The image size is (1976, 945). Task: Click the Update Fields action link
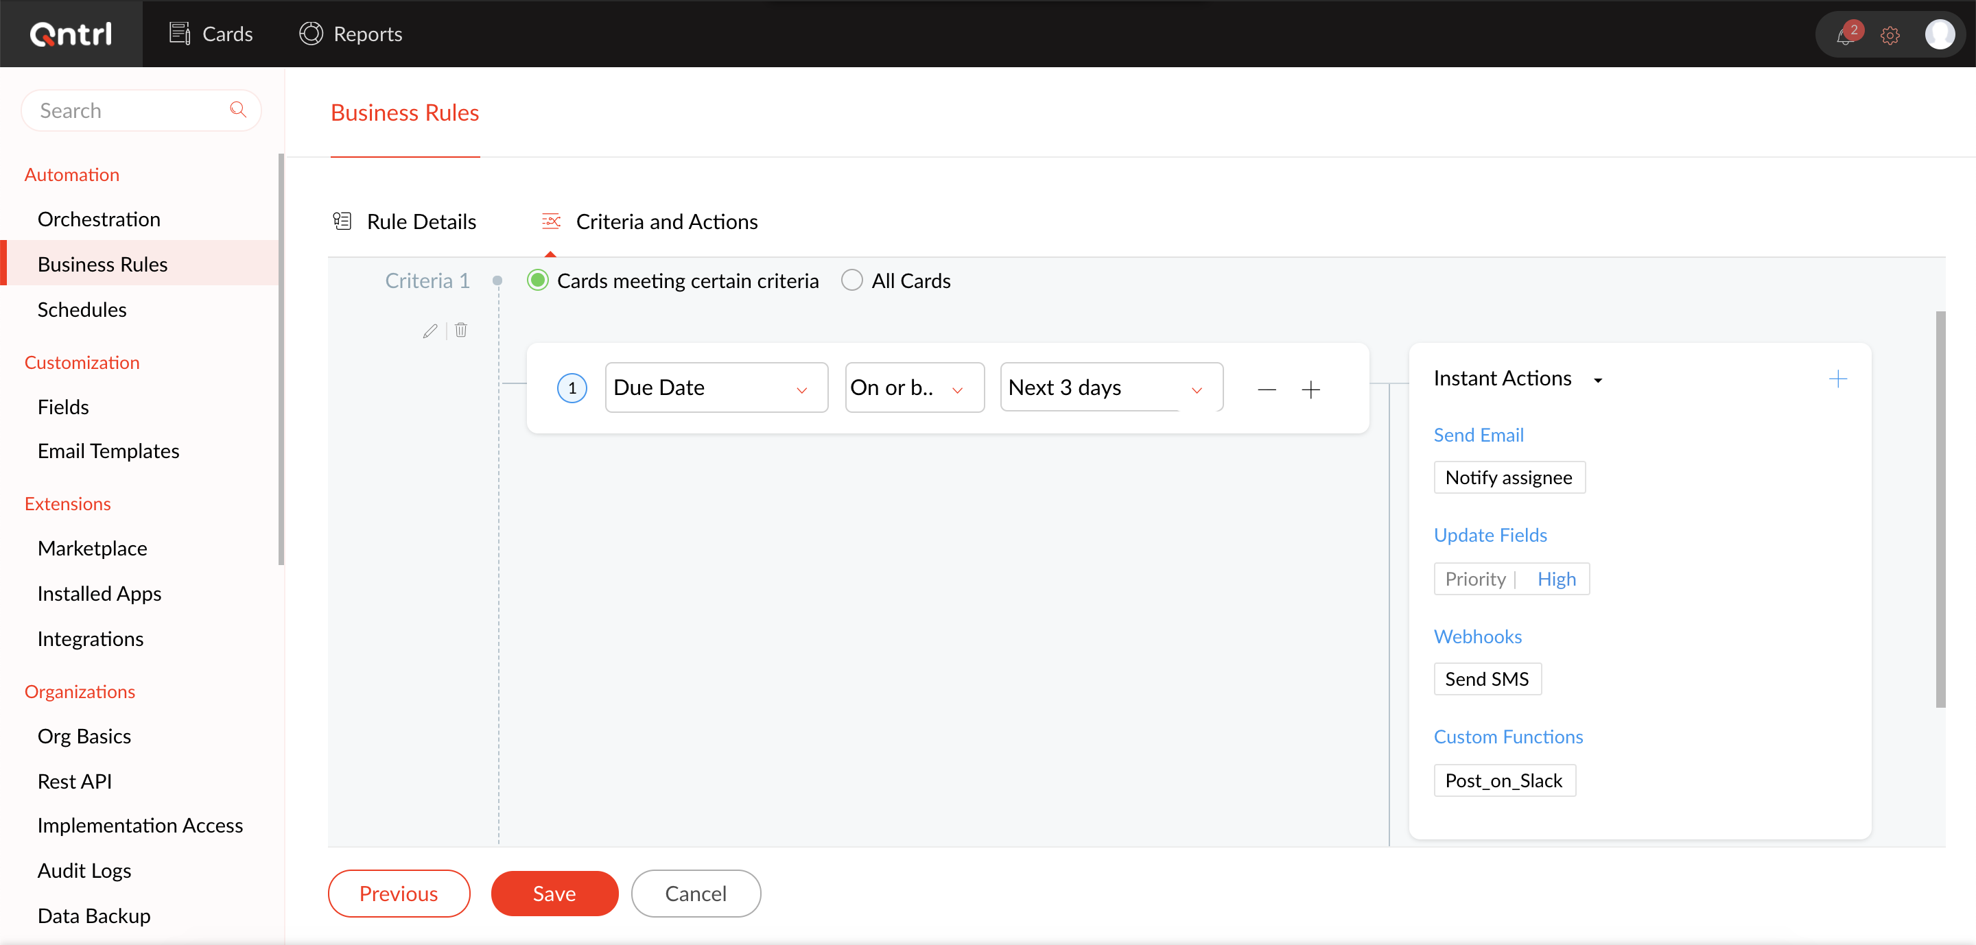click(x=1490, y=535)
